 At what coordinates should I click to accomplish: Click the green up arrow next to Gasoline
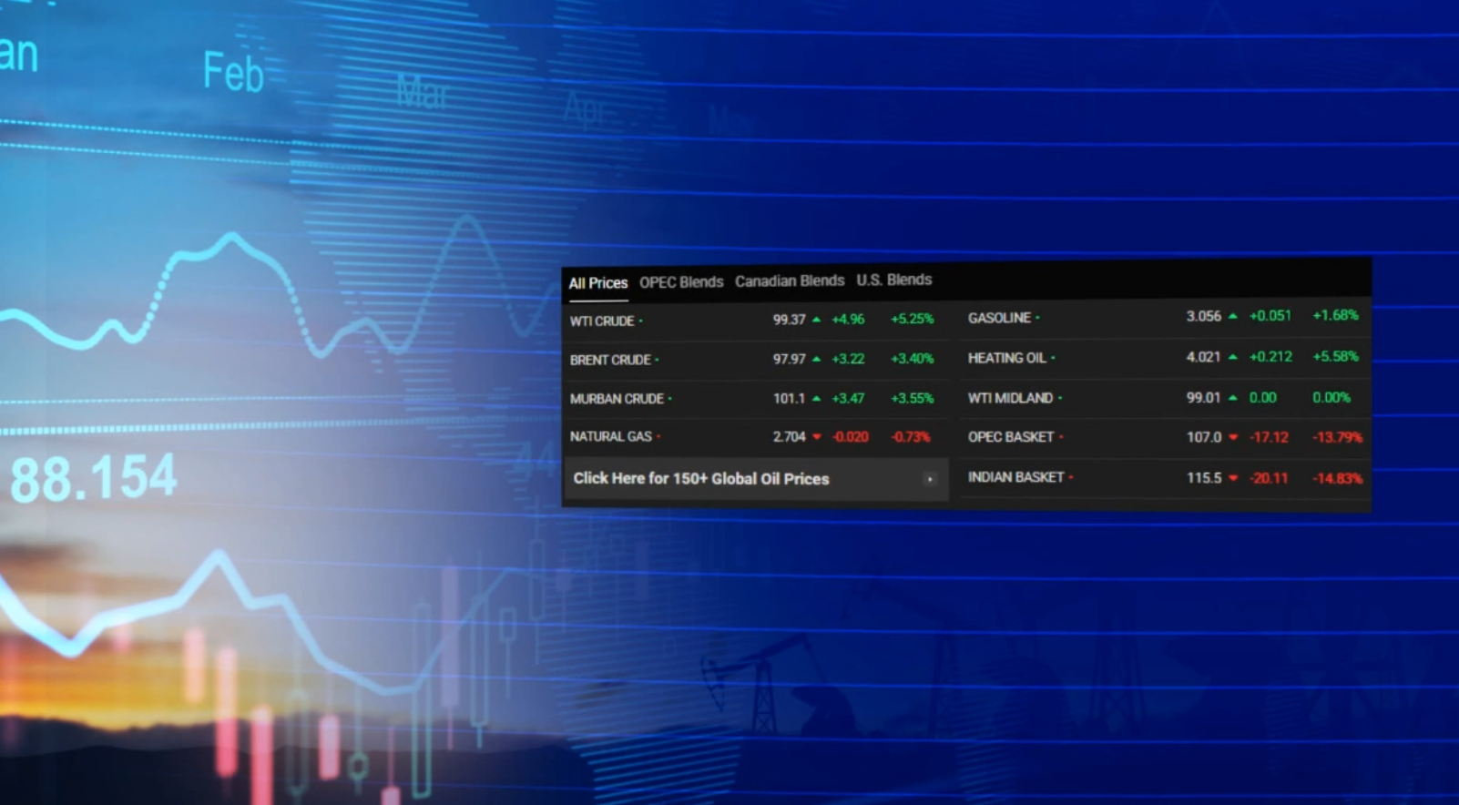click(1232, 316)
